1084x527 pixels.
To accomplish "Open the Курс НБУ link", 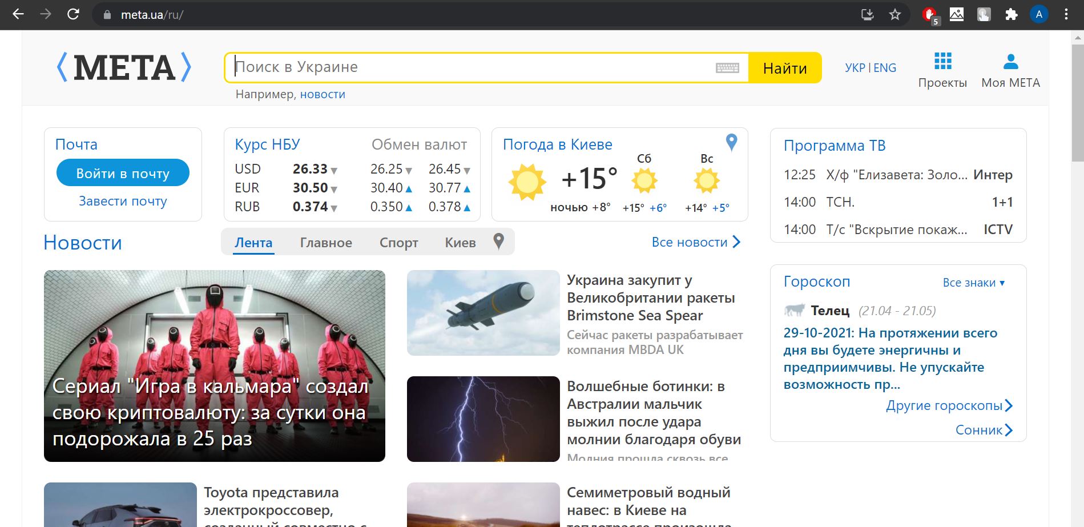I will tap(267, 144).
